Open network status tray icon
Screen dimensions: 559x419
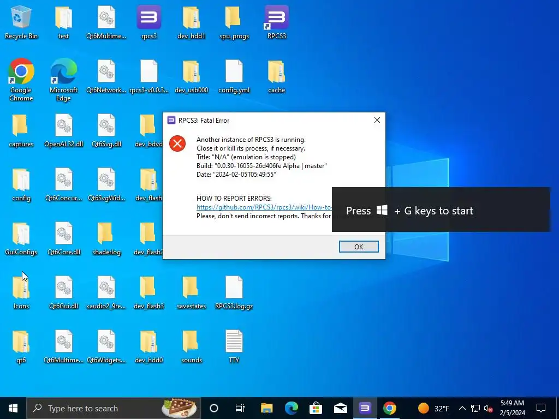pos(475,408)
